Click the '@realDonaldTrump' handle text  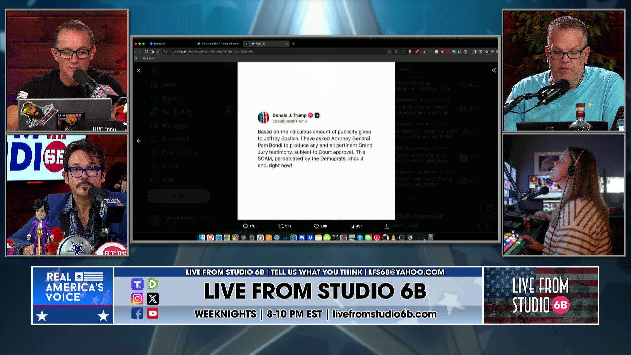pyautogui.click(x=290, y=121)
